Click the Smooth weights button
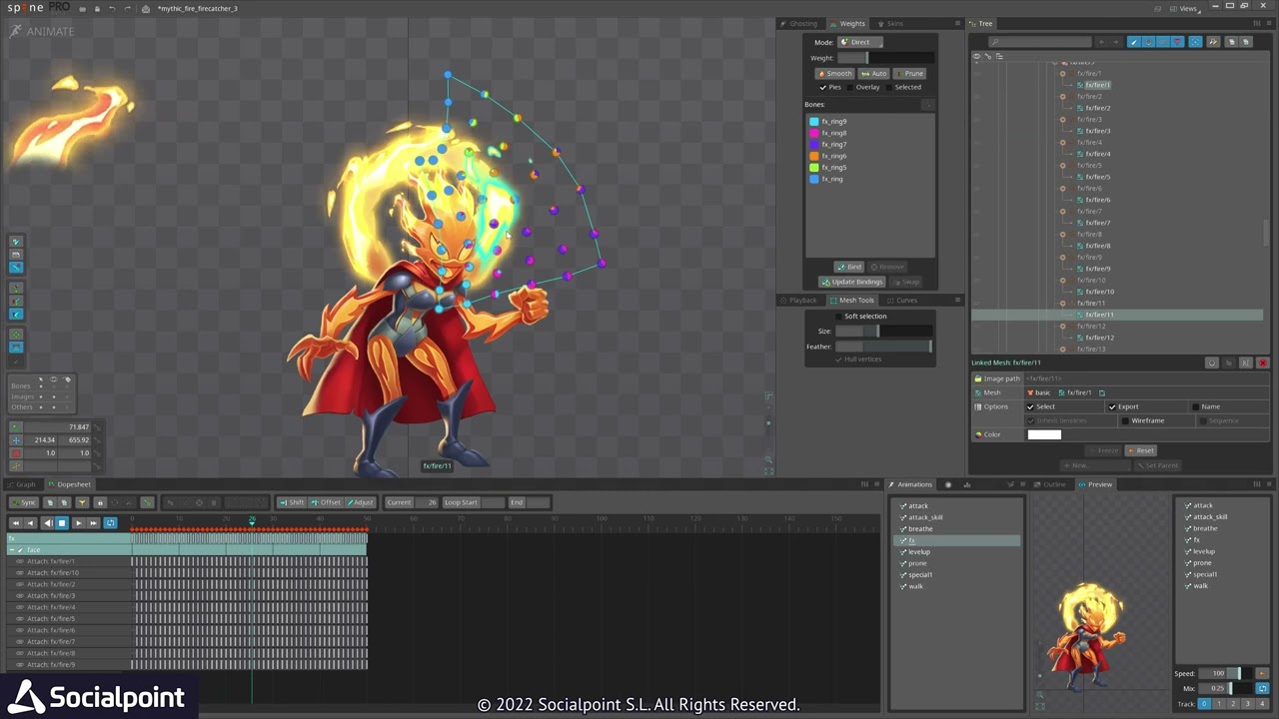 point(834,73)
